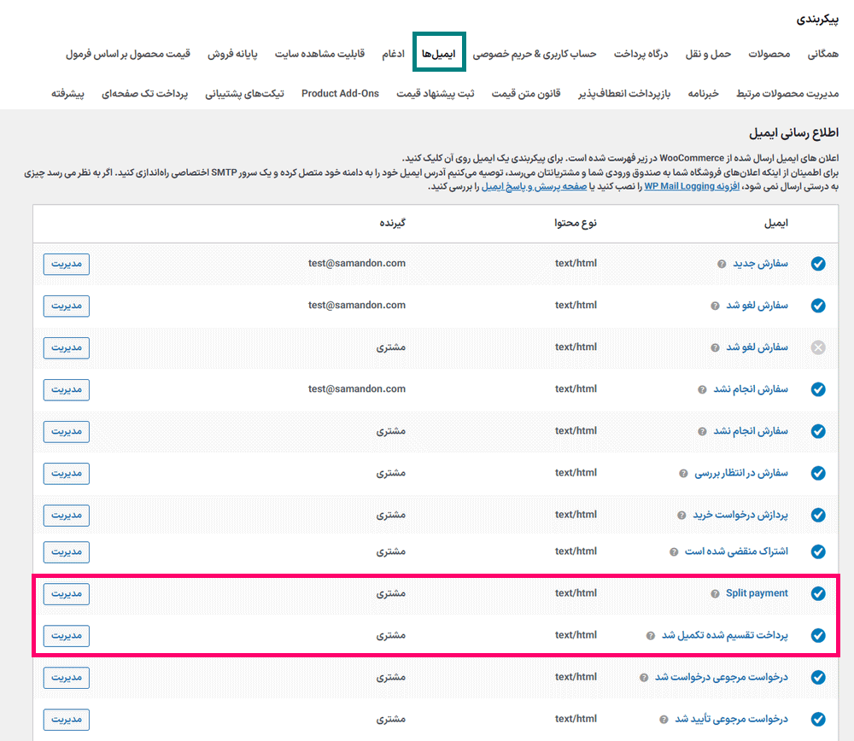
Task: Open the WP Mail Logging plugin link
Action: [x=679, y=186]
